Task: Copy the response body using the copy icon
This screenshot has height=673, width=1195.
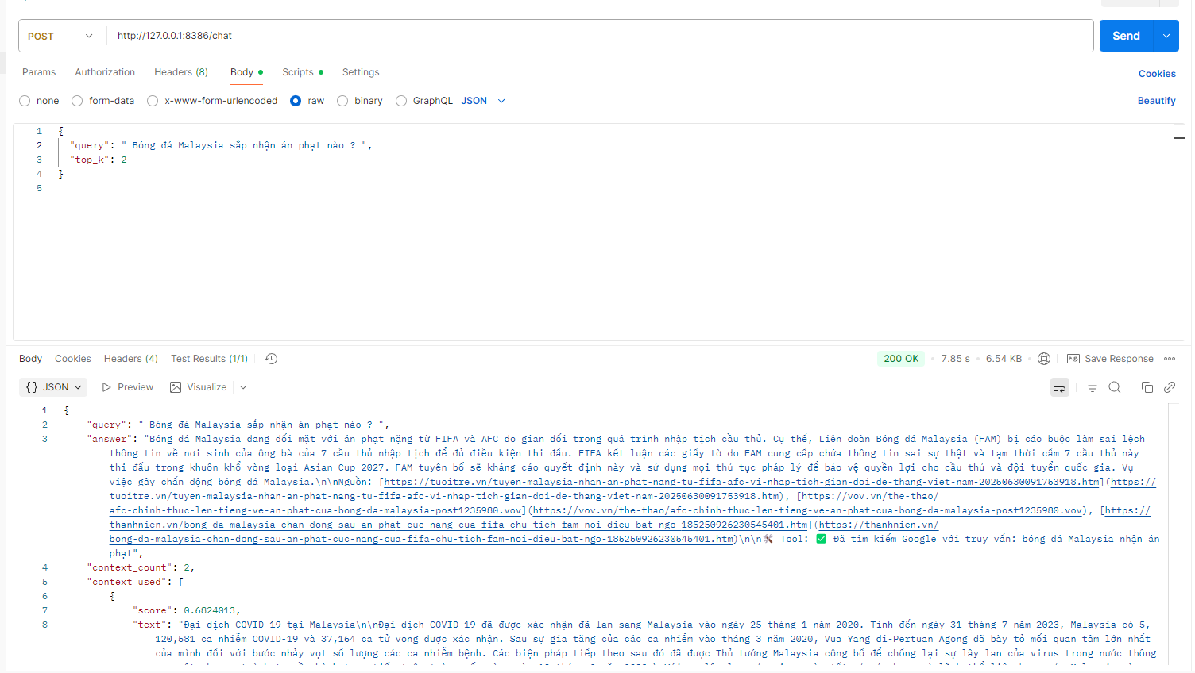Action: tap(1147, 386)
